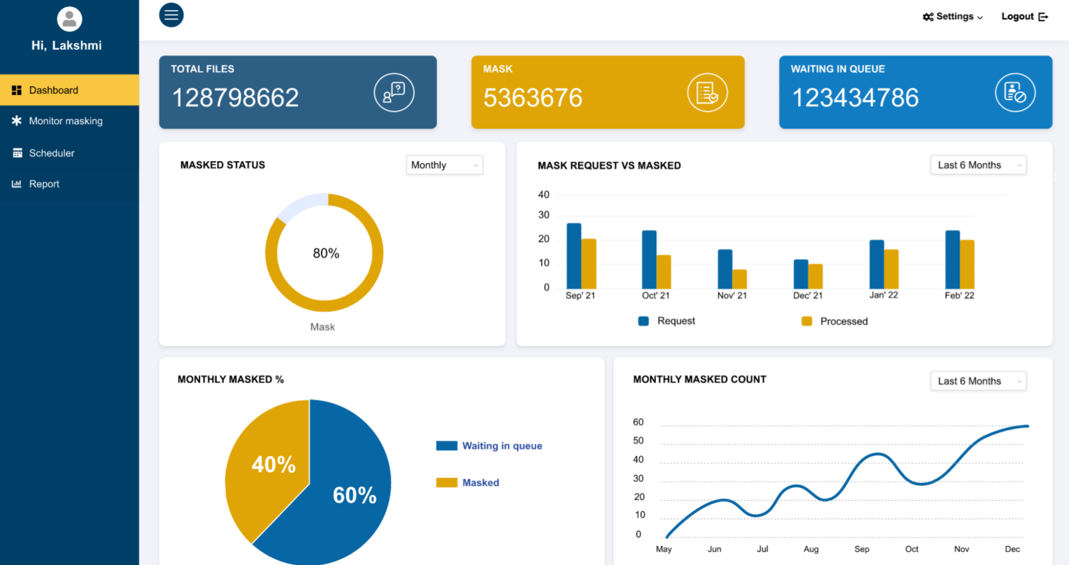Toggle the Processed series in chart legend
This screenshot has width=1069, height=565.
(834, 321)
